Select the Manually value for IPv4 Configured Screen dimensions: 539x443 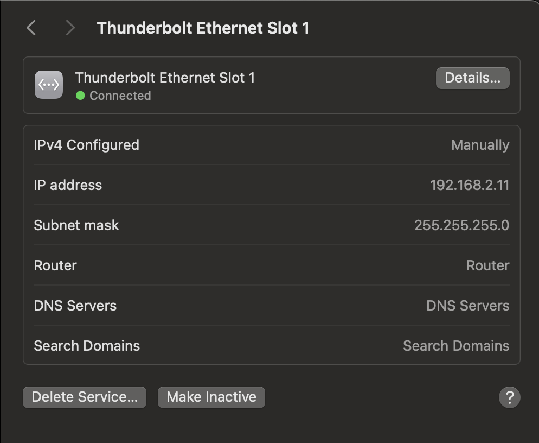[x=480, y=145]
